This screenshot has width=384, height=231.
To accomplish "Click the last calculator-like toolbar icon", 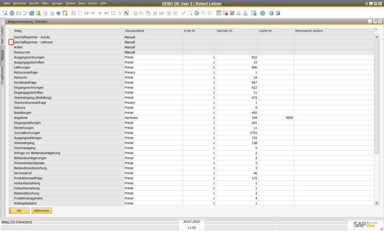I will tap(278, 13).
